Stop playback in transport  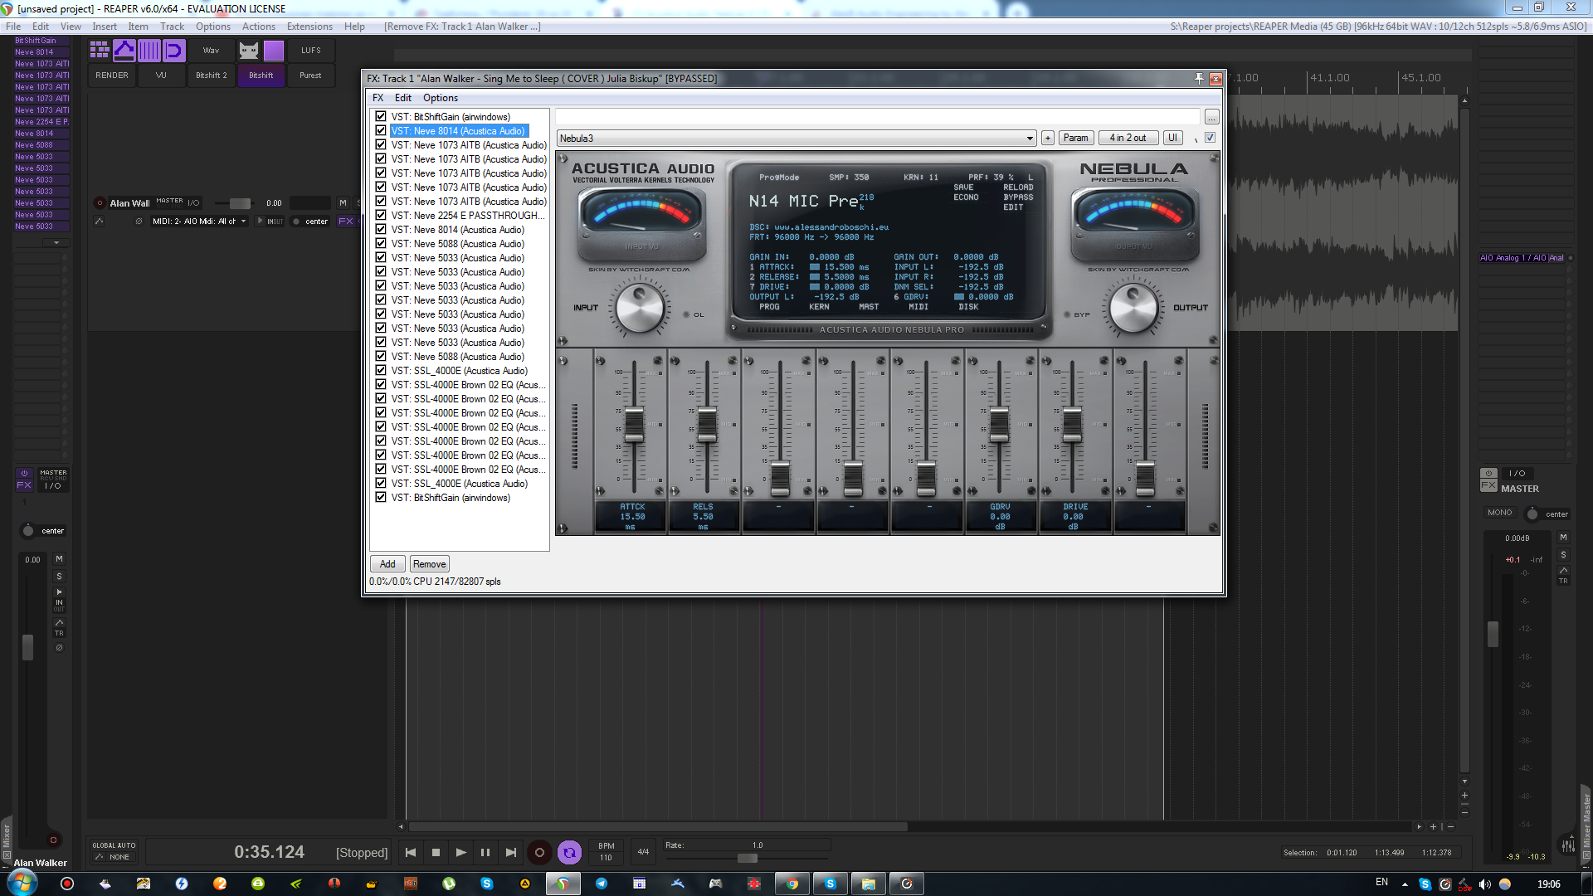[436, 852]
